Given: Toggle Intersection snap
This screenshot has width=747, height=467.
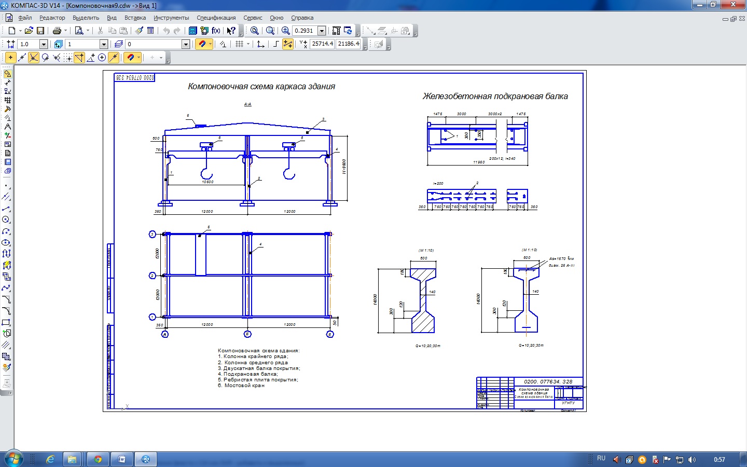Looking at the screenshot, I should click(33, 58).
